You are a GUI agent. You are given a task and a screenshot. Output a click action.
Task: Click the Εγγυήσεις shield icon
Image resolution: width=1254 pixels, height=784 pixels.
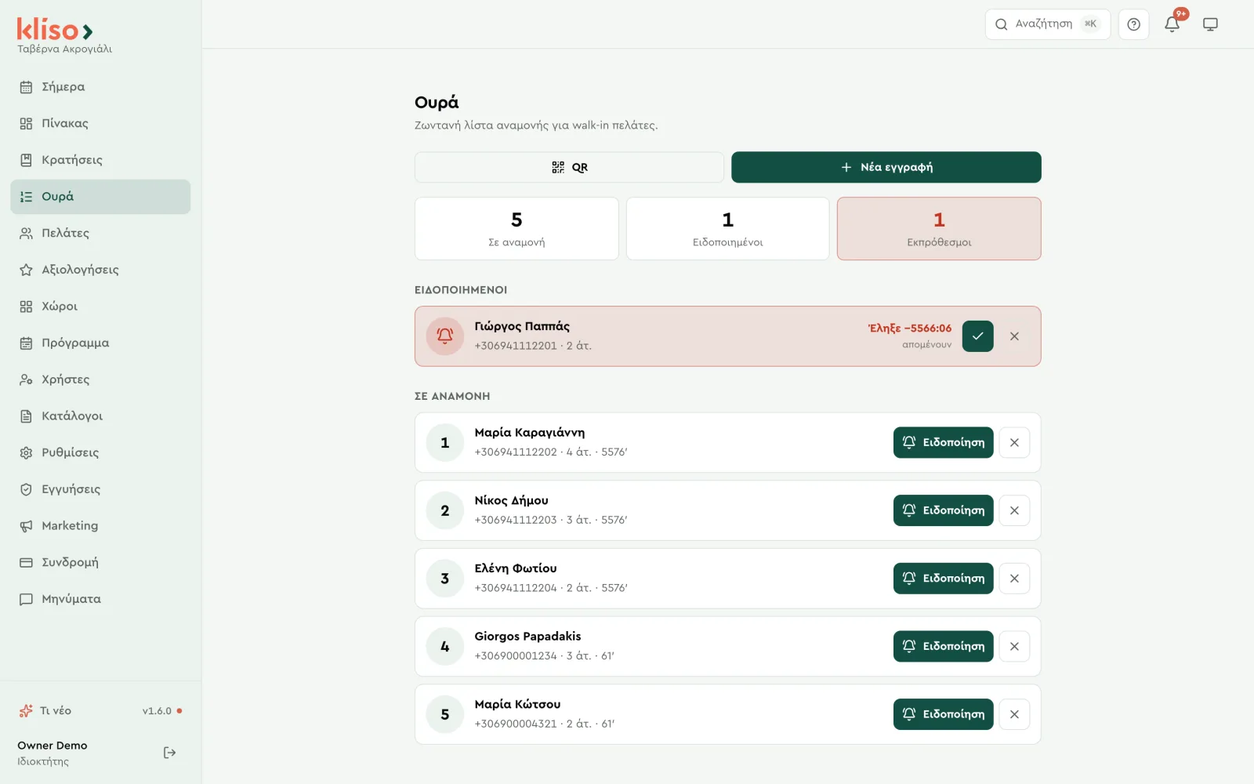coord(26,489)
